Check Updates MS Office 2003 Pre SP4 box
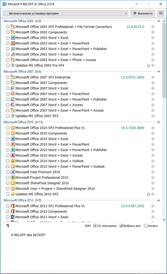 (x=8, y=66)
